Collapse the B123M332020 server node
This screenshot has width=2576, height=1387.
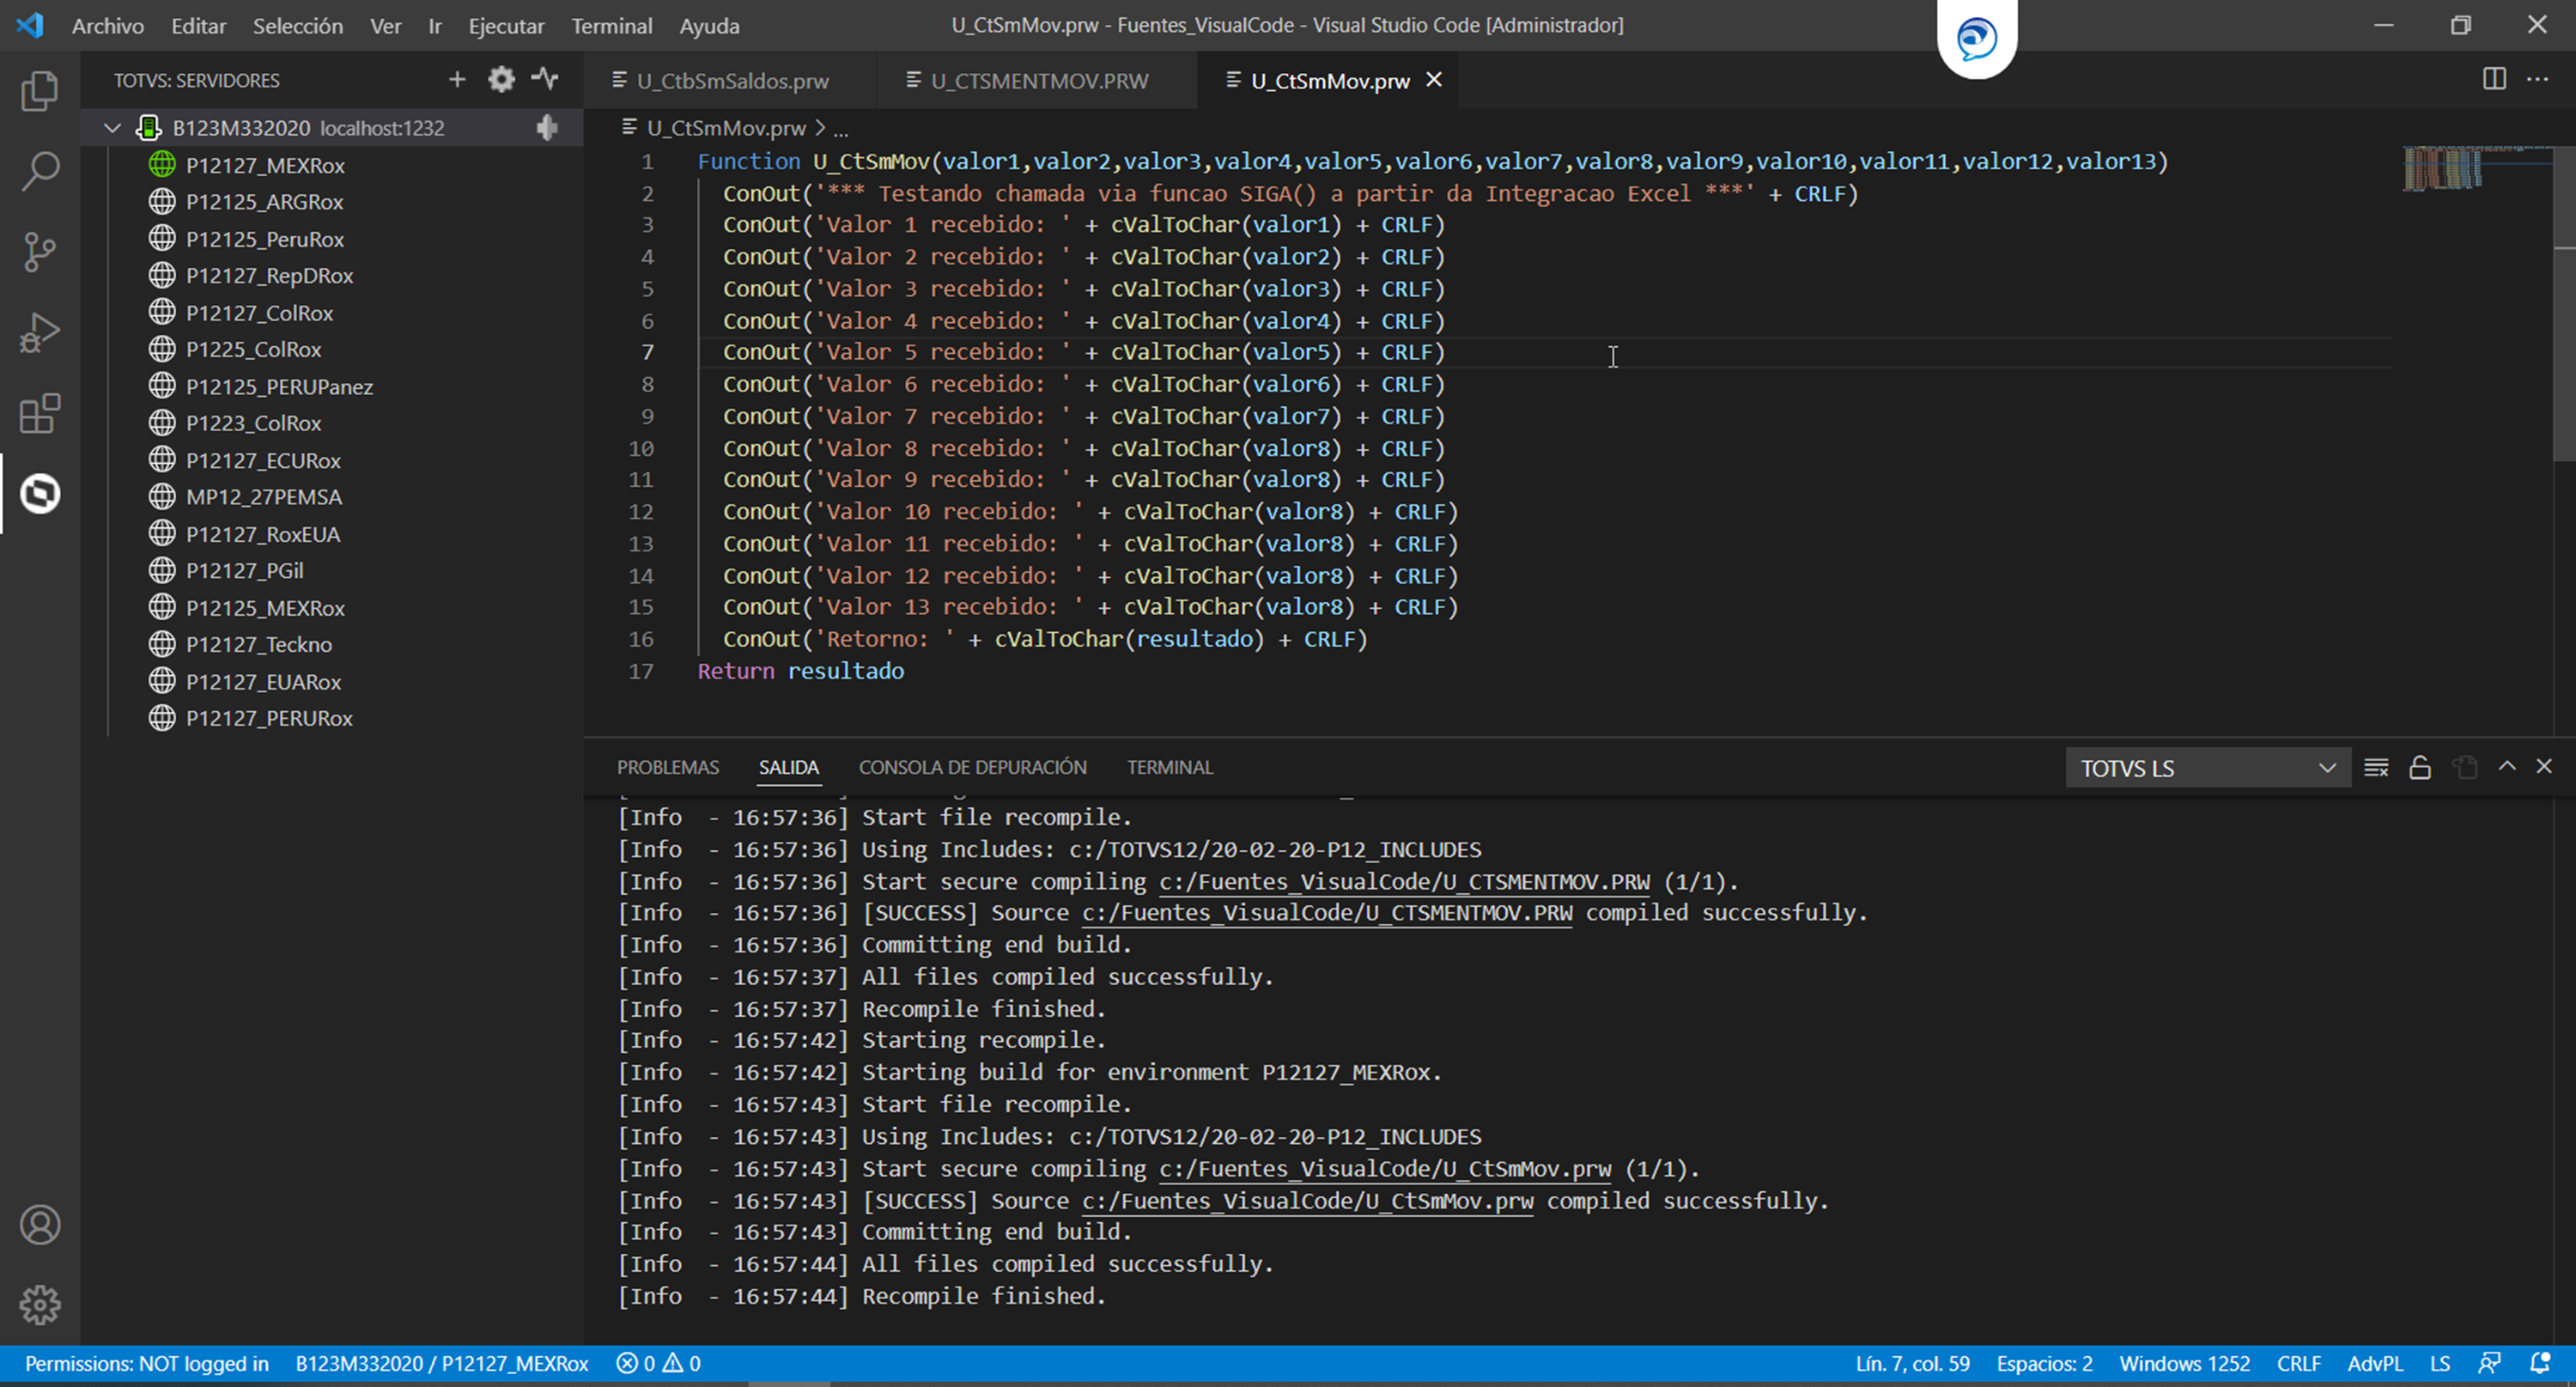coord(113,128)
